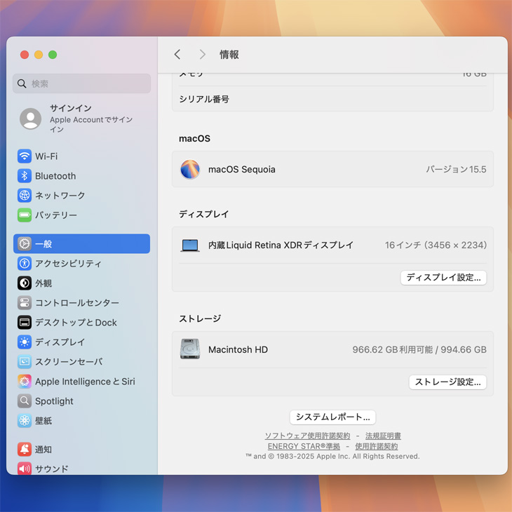This screenshot has height=512, width=512.
Task: Click the laptop icon beside 内蔵Liquid Retina XDR
Action: coord(190,245)
